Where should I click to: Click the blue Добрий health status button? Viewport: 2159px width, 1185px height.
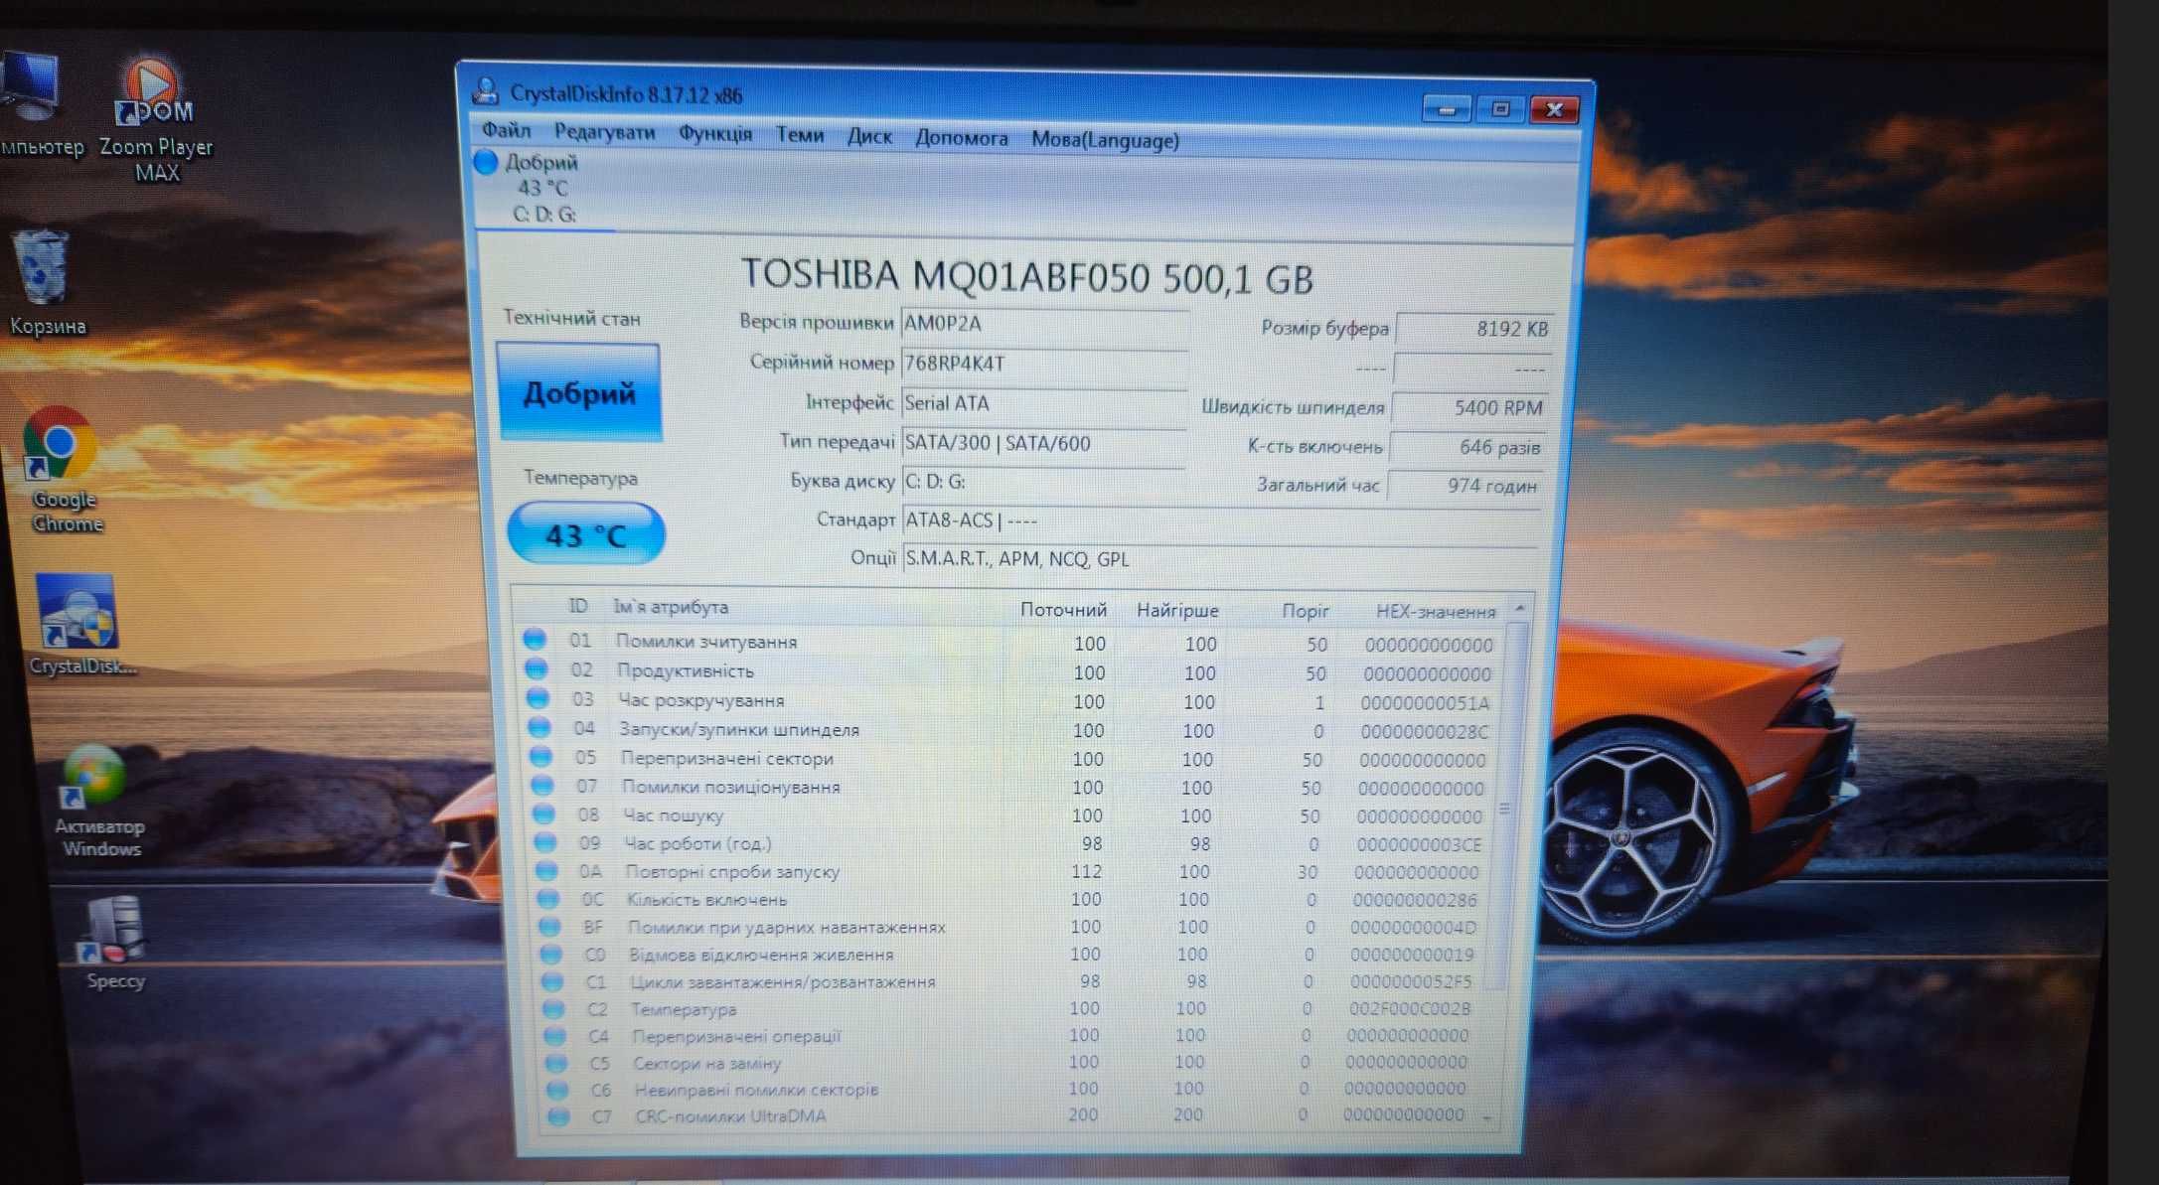coord(579,393)
